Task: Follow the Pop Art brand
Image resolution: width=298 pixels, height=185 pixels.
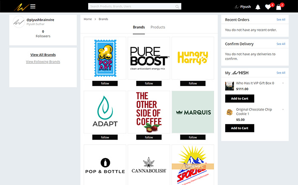Action: pos(105,83)
